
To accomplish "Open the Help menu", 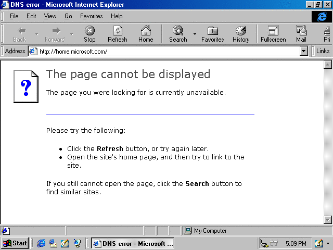I will coord(117,16).
